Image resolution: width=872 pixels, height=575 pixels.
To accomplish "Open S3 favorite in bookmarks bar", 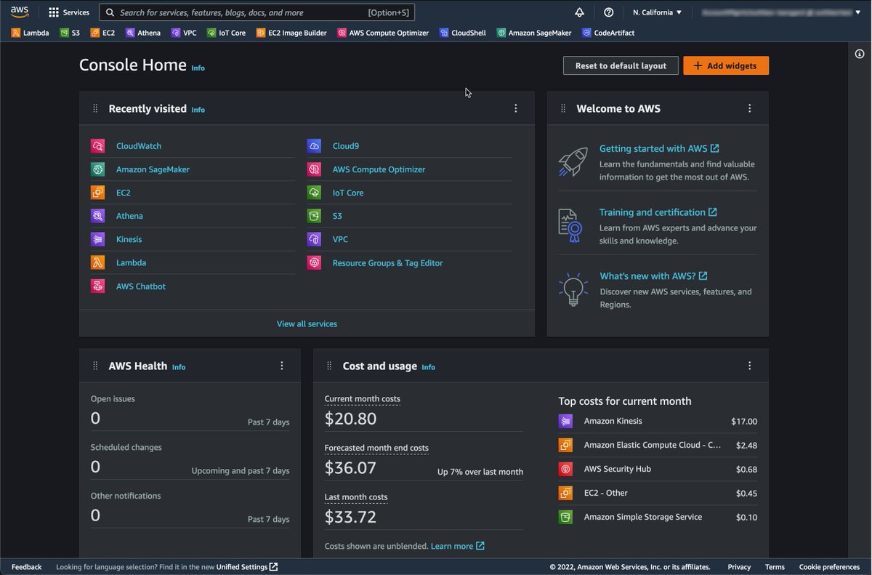I will click(x=70, y=33).
